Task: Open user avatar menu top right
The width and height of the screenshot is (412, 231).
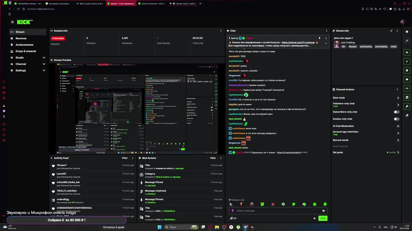Action: coord(403,22)
